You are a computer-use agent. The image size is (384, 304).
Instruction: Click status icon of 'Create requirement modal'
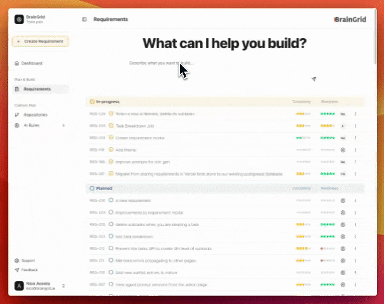click(111, 137)
